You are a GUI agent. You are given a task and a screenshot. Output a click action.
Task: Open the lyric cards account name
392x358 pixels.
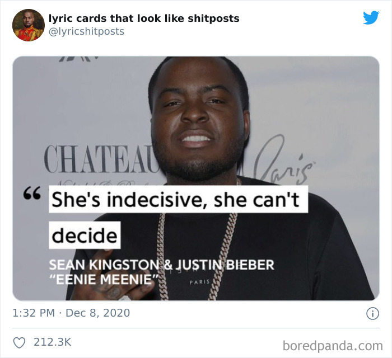pyautogui.click(x=144, y=18)
